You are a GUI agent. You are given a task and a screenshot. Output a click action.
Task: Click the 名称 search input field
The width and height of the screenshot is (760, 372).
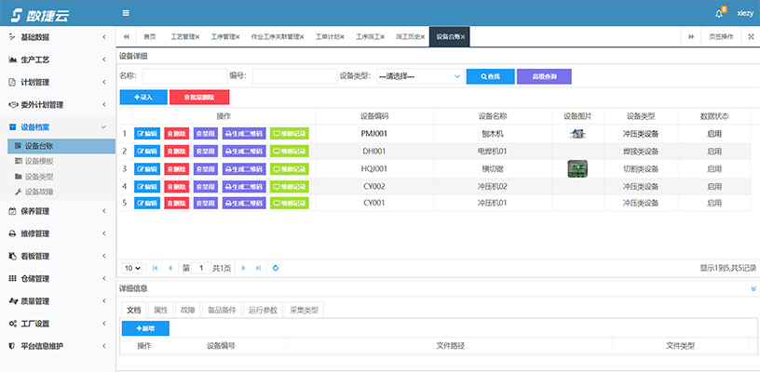click(182, 76)
